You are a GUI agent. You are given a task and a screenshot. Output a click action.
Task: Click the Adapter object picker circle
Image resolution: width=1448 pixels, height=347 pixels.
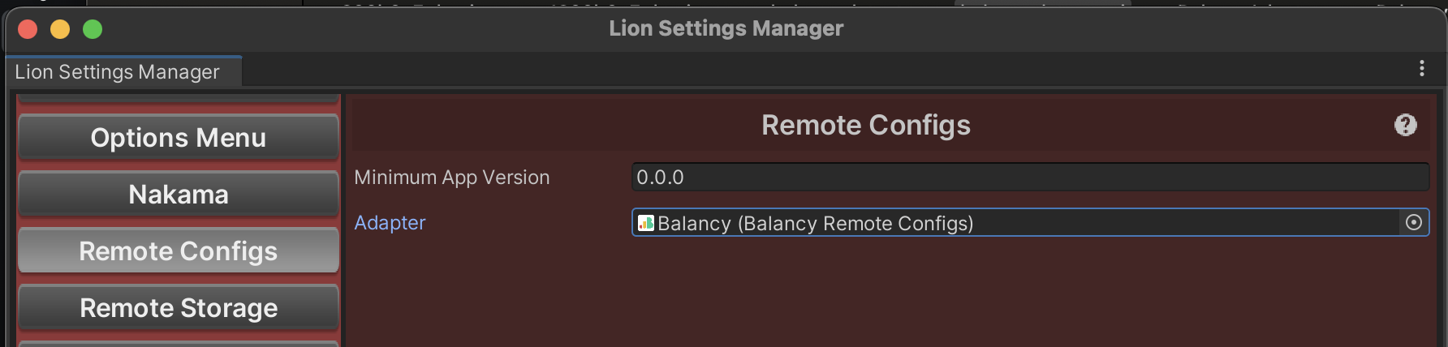1413,223
